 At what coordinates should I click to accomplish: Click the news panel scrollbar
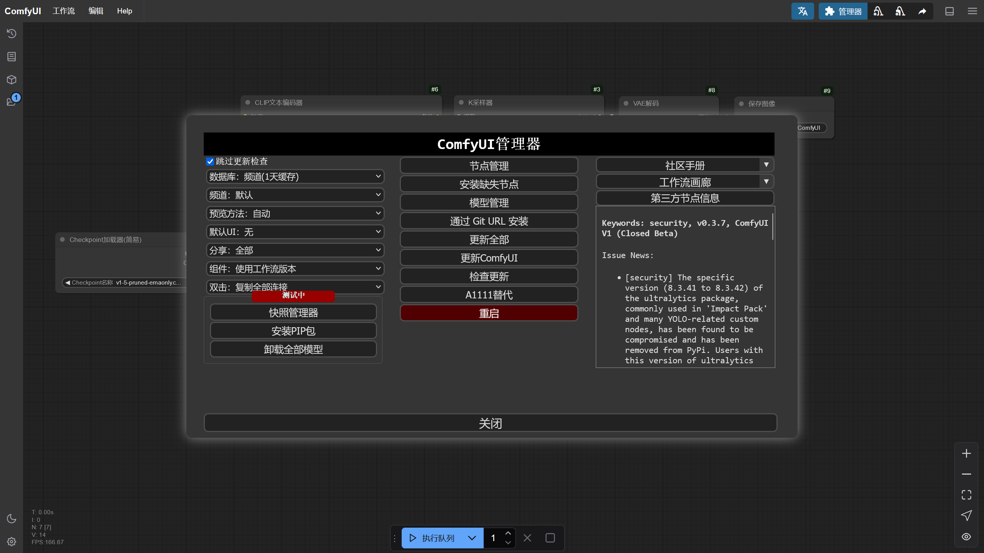click(773, 227)
